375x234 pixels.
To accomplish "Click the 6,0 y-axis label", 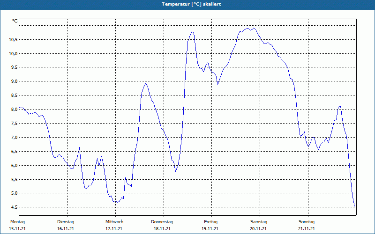I will tap(15, 166).
